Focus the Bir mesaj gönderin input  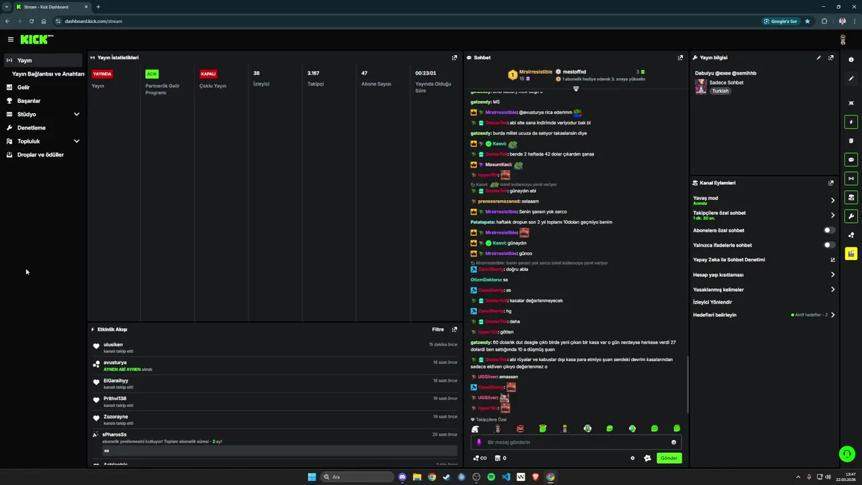[576, 443]
